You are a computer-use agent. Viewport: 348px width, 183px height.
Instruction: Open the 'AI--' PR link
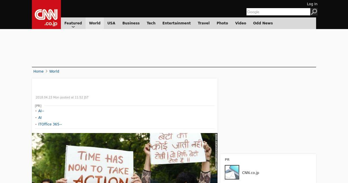[41, 111]
